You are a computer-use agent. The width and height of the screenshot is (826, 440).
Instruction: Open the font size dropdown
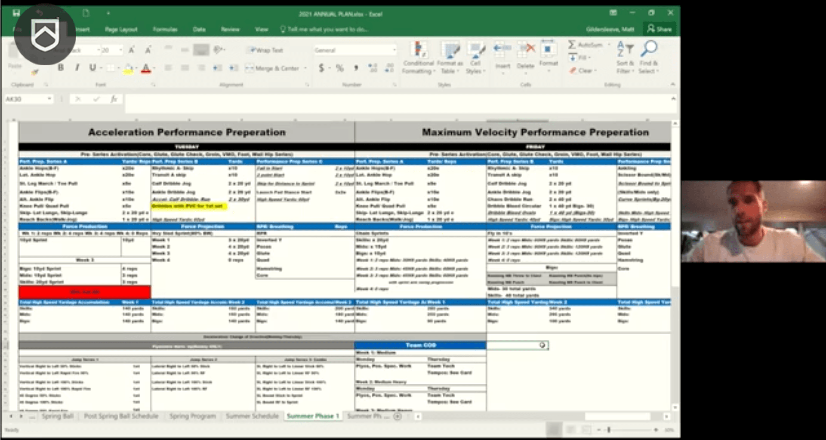pyautogui.click(x=120, y=50)
